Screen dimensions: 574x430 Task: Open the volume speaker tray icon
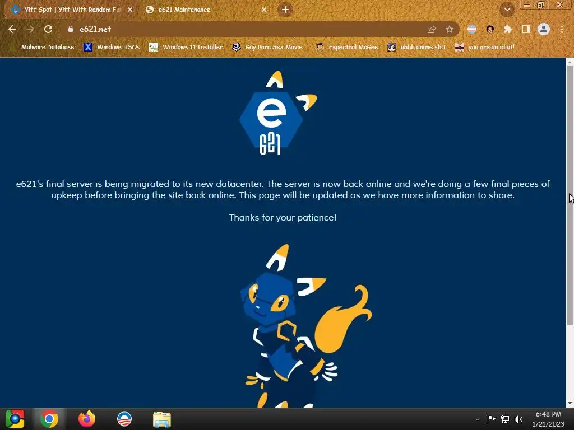pos(519,419)
